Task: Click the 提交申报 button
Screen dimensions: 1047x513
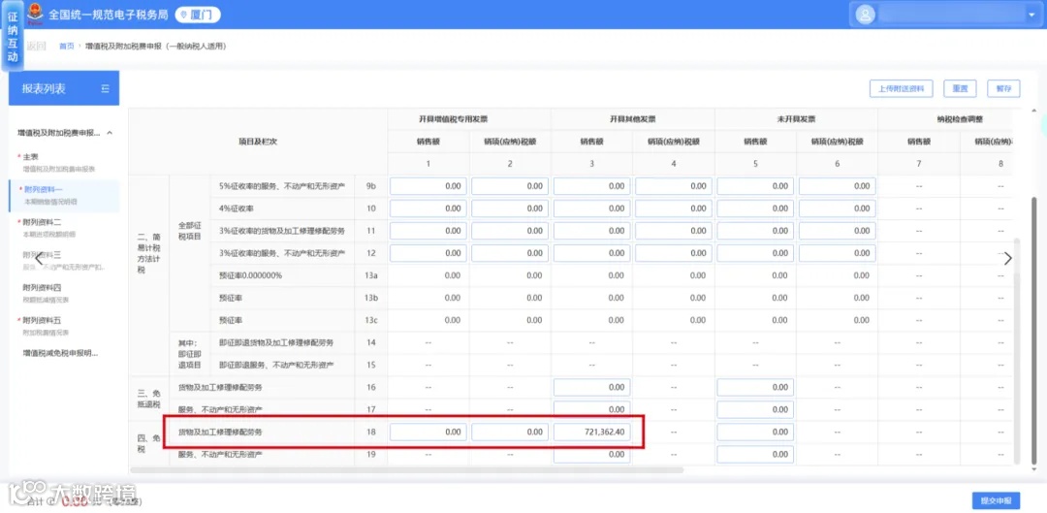Action: coord(996,501)
